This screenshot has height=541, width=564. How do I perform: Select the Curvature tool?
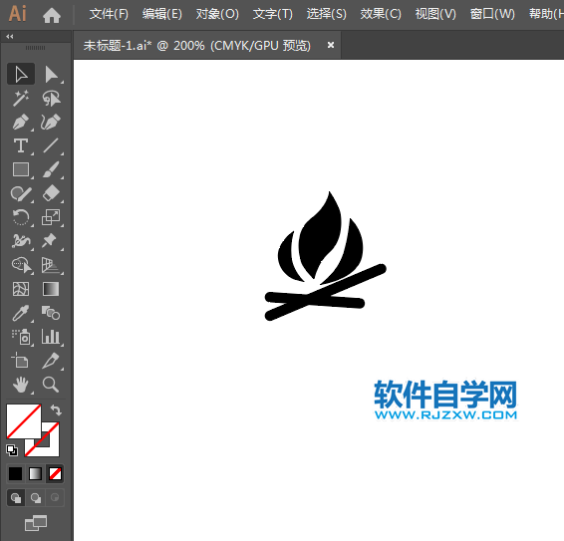point(51,123)
